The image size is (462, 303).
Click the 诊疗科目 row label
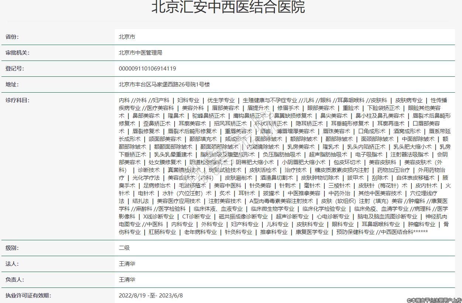(17, 100)
